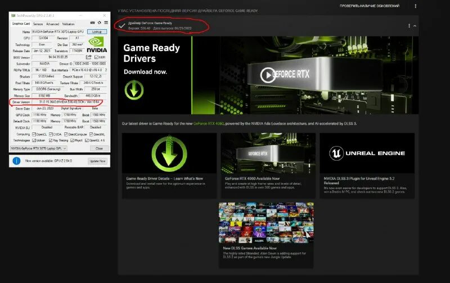
Task: Toggle the OpenCL checkbox
Action: pyautogui.click(x=34, y=134)
